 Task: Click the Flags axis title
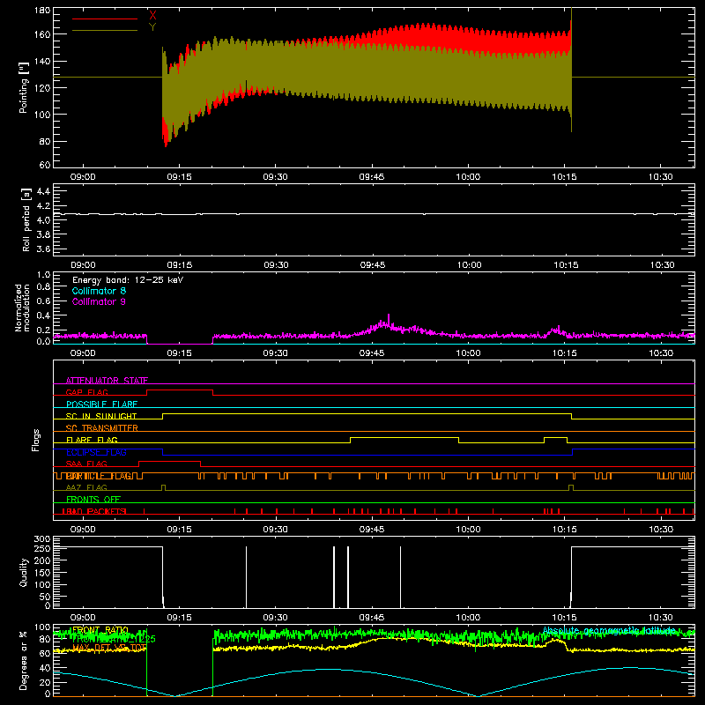tap(36, 440)
